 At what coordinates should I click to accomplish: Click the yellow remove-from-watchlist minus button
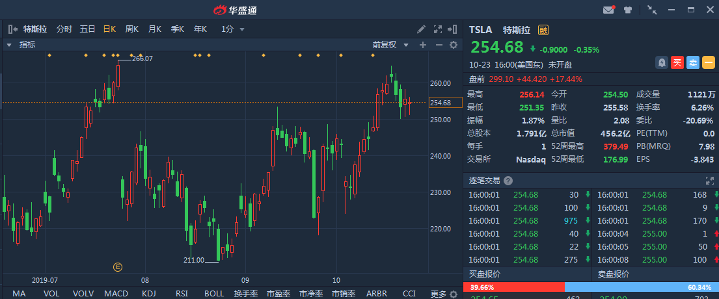(x=709, y=62)
